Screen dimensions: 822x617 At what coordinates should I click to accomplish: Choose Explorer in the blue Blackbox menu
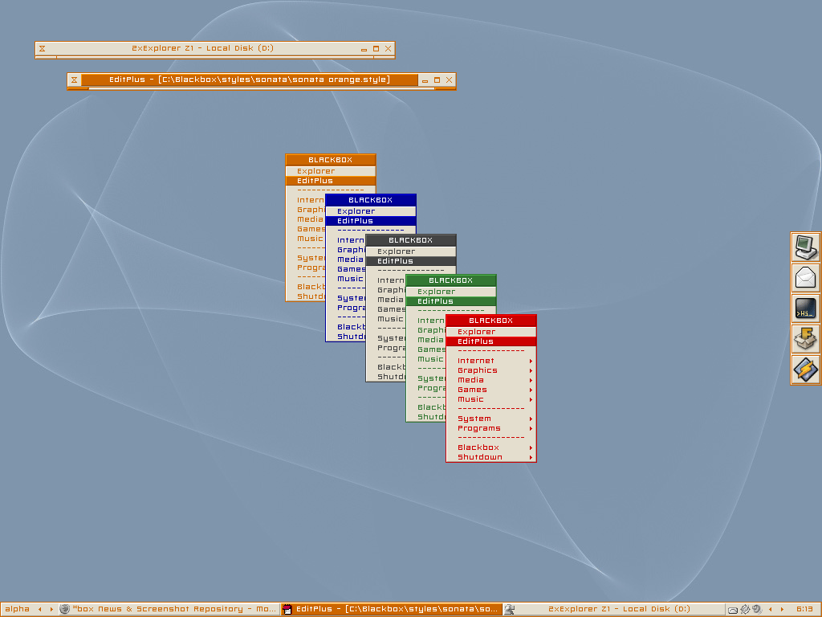371,211
